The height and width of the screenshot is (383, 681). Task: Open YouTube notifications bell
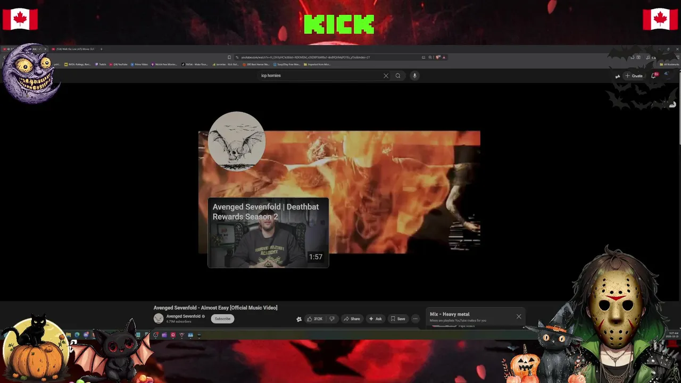(654, 76)
